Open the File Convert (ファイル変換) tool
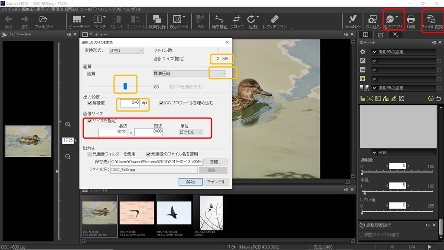Image resolution: width=444 pixels, height=250 pixels. point(431,20)
